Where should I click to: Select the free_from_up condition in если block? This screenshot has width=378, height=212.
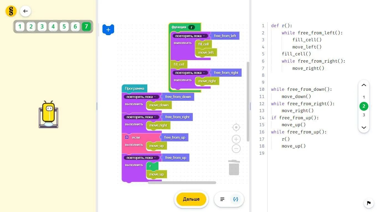click(x=174, y=138)
